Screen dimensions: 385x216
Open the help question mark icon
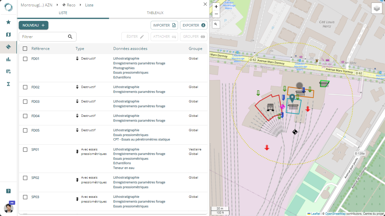[8, 191]
